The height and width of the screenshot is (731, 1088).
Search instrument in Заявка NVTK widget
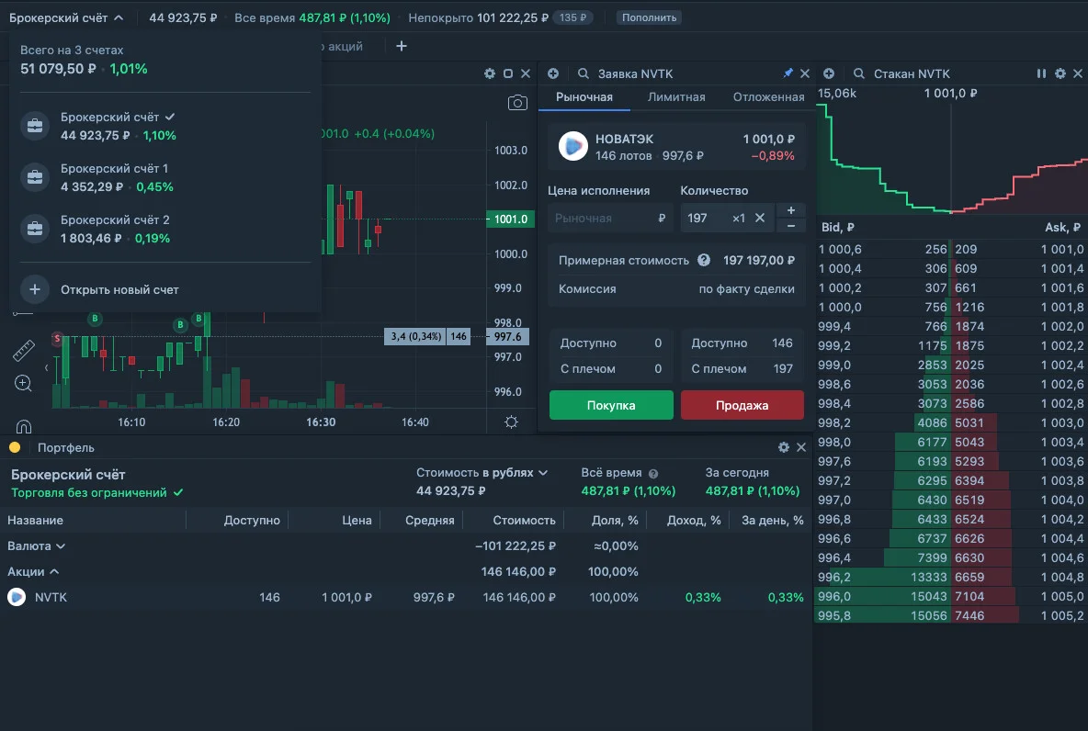coord(583,73)
